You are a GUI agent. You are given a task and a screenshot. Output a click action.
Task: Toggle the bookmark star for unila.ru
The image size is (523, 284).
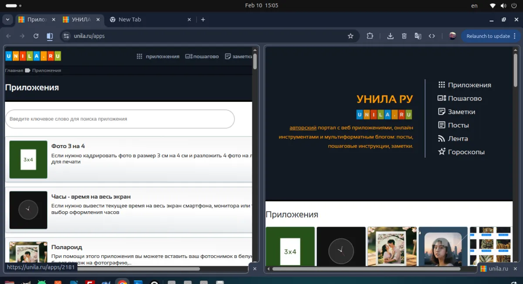[351, 36]
